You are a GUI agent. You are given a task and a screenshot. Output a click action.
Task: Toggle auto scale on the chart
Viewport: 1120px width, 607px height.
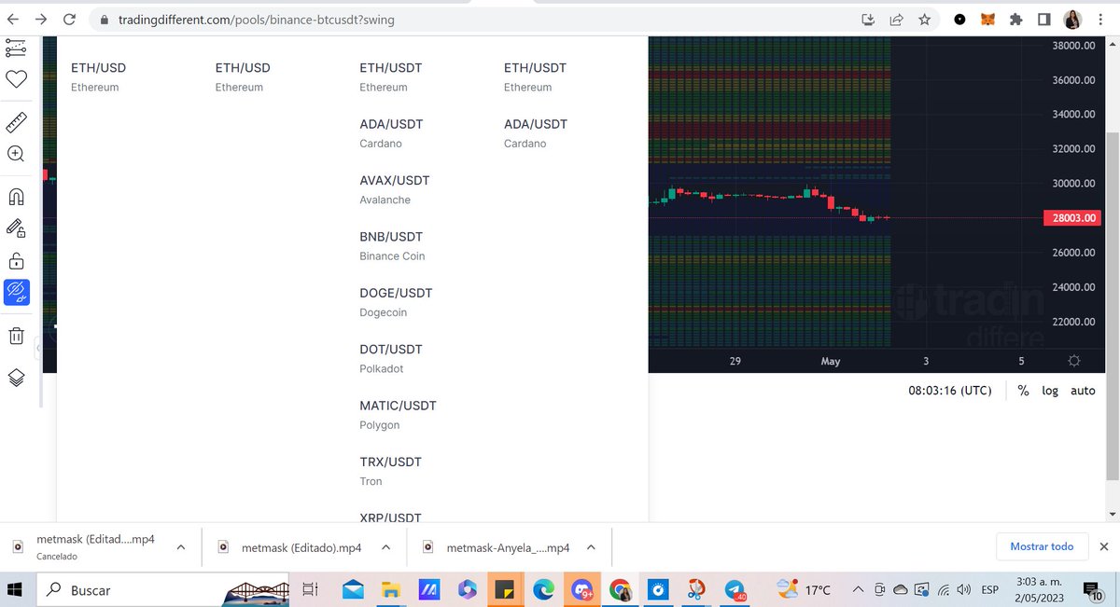point(1083,391)
